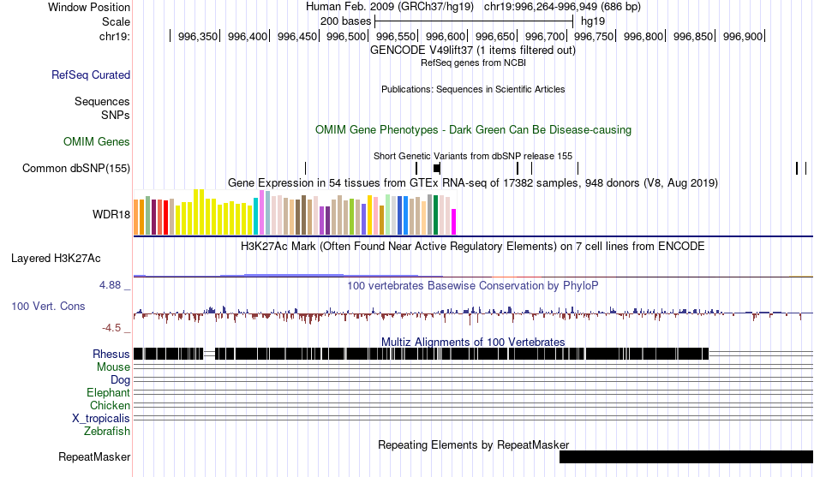814x477 pixels.
Task: Click the Multiz Alignments of 100 Vertebrates title
Action: coord(473,342)
